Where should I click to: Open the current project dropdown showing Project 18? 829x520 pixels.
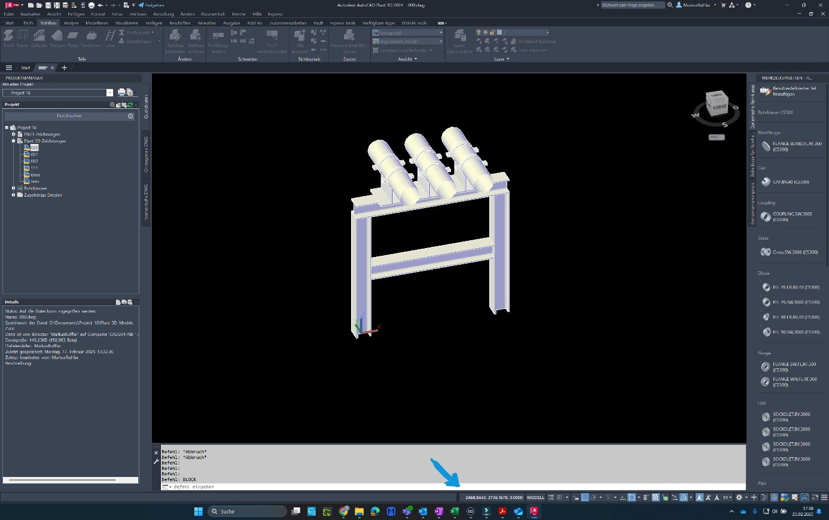(x=109, y=93)
